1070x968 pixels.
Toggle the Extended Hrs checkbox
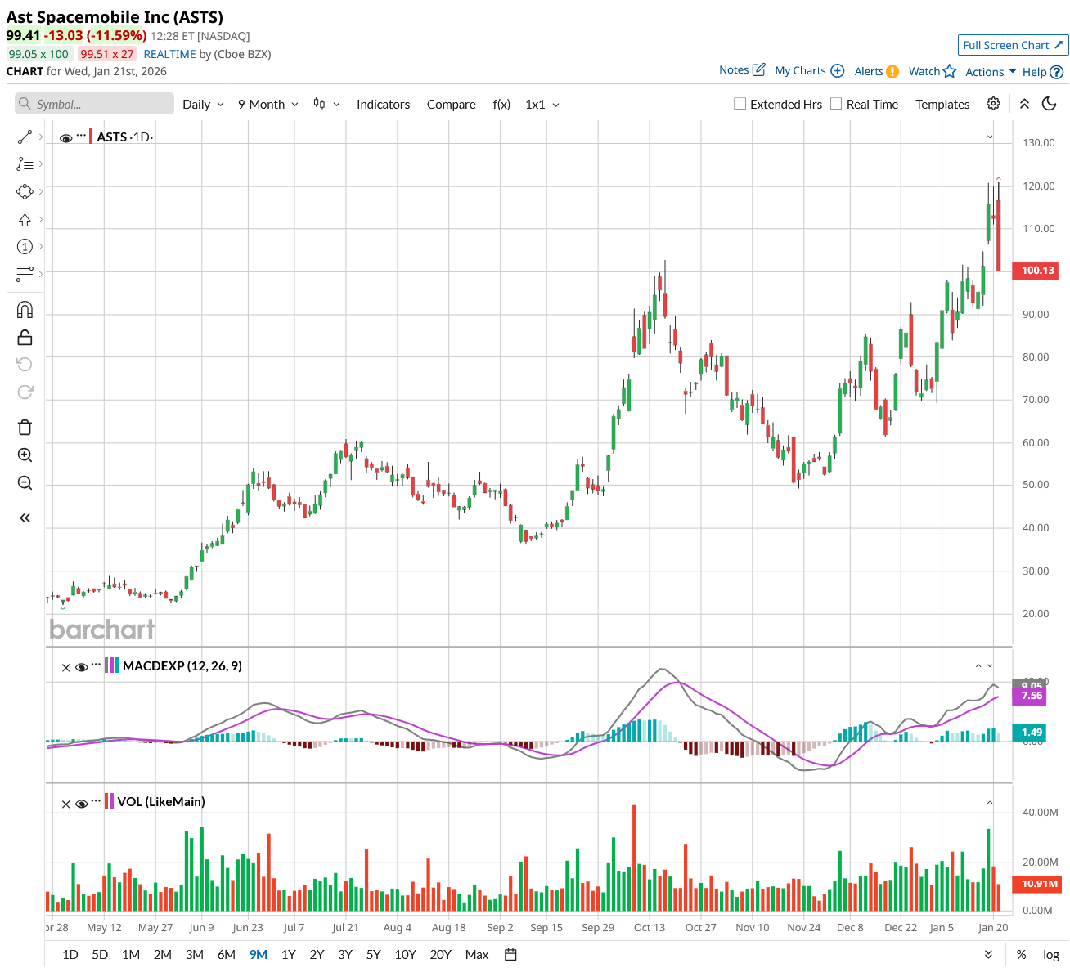(740, 104)
